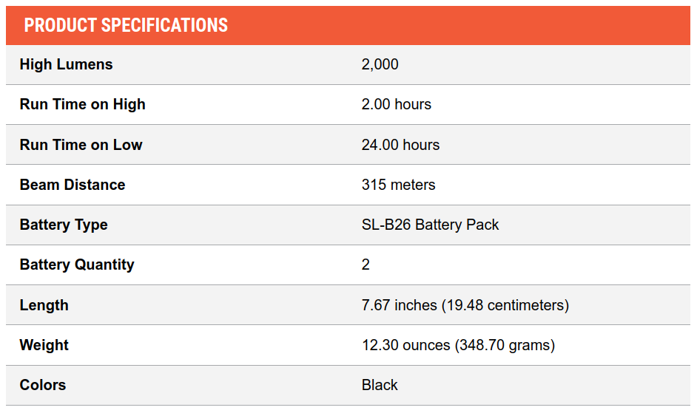Click the battery quantity value 2
The image size is (697, 413).
pos(366,264)
